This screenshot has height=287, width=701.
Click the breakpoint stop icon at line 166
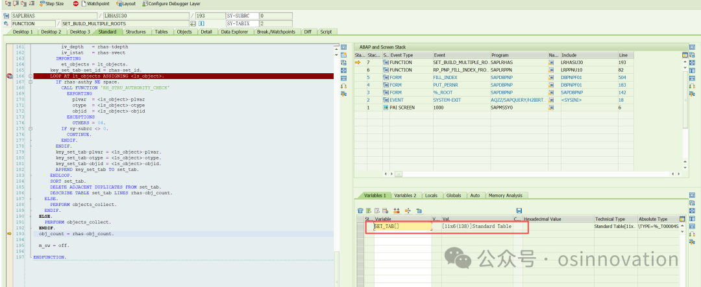tap(9, 76)
